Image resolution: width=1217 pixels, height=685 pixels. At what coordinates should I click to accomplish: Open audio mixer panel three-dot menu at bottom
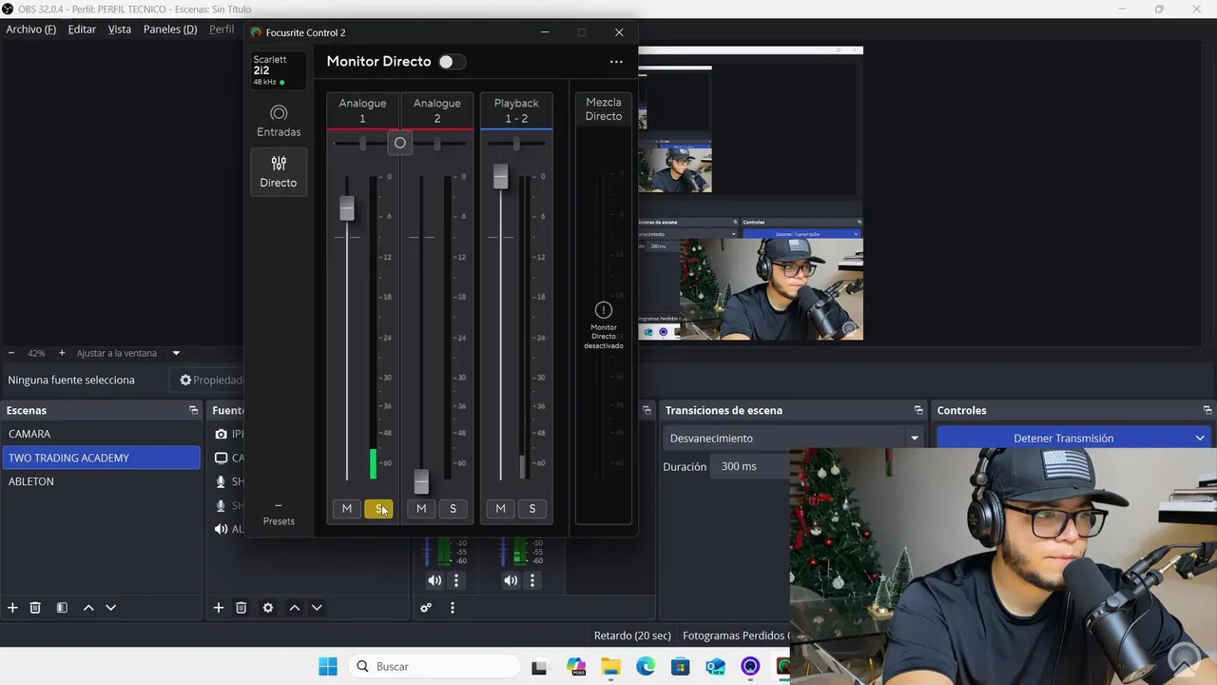pos(453,608)
